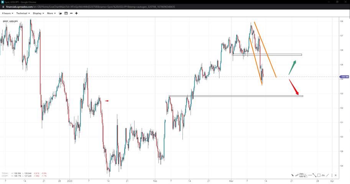350x184 pixels.
Task: Open the saved chart folder icon
Action: pos(60,13)
